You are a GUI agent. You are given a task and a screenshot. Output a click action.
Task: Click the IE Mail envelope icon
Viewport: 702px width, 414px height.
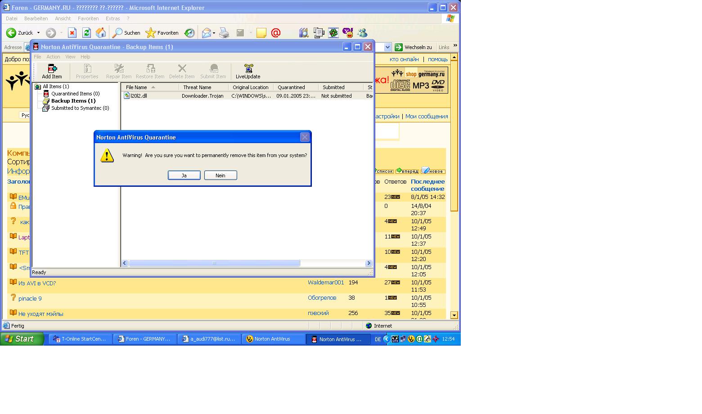click(206, 33)
